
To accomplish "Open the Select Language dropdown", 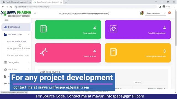I will (x=155, y=13).
